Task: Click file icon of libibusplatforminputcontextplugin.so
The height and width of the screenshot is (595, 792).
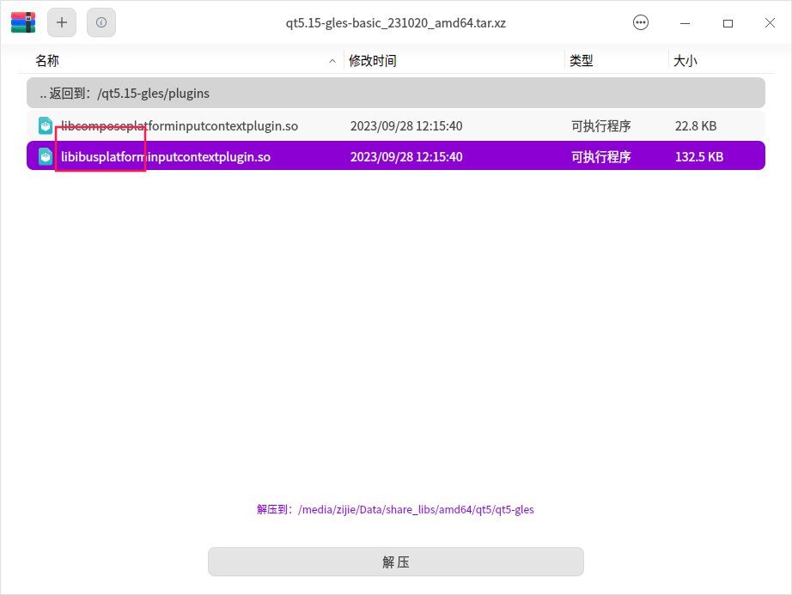Action: click(46, 156)
